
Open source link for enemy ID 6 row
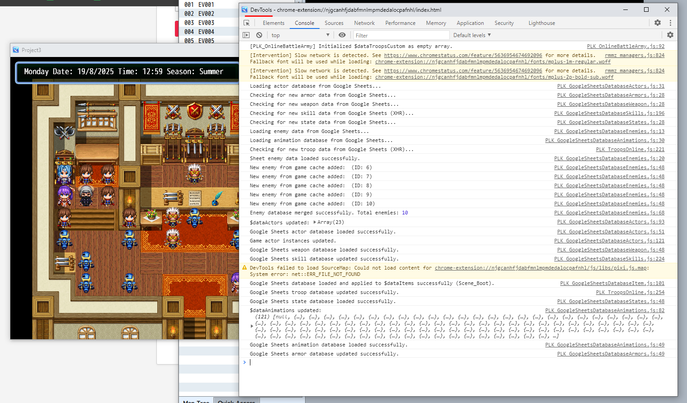coord(609,167)
